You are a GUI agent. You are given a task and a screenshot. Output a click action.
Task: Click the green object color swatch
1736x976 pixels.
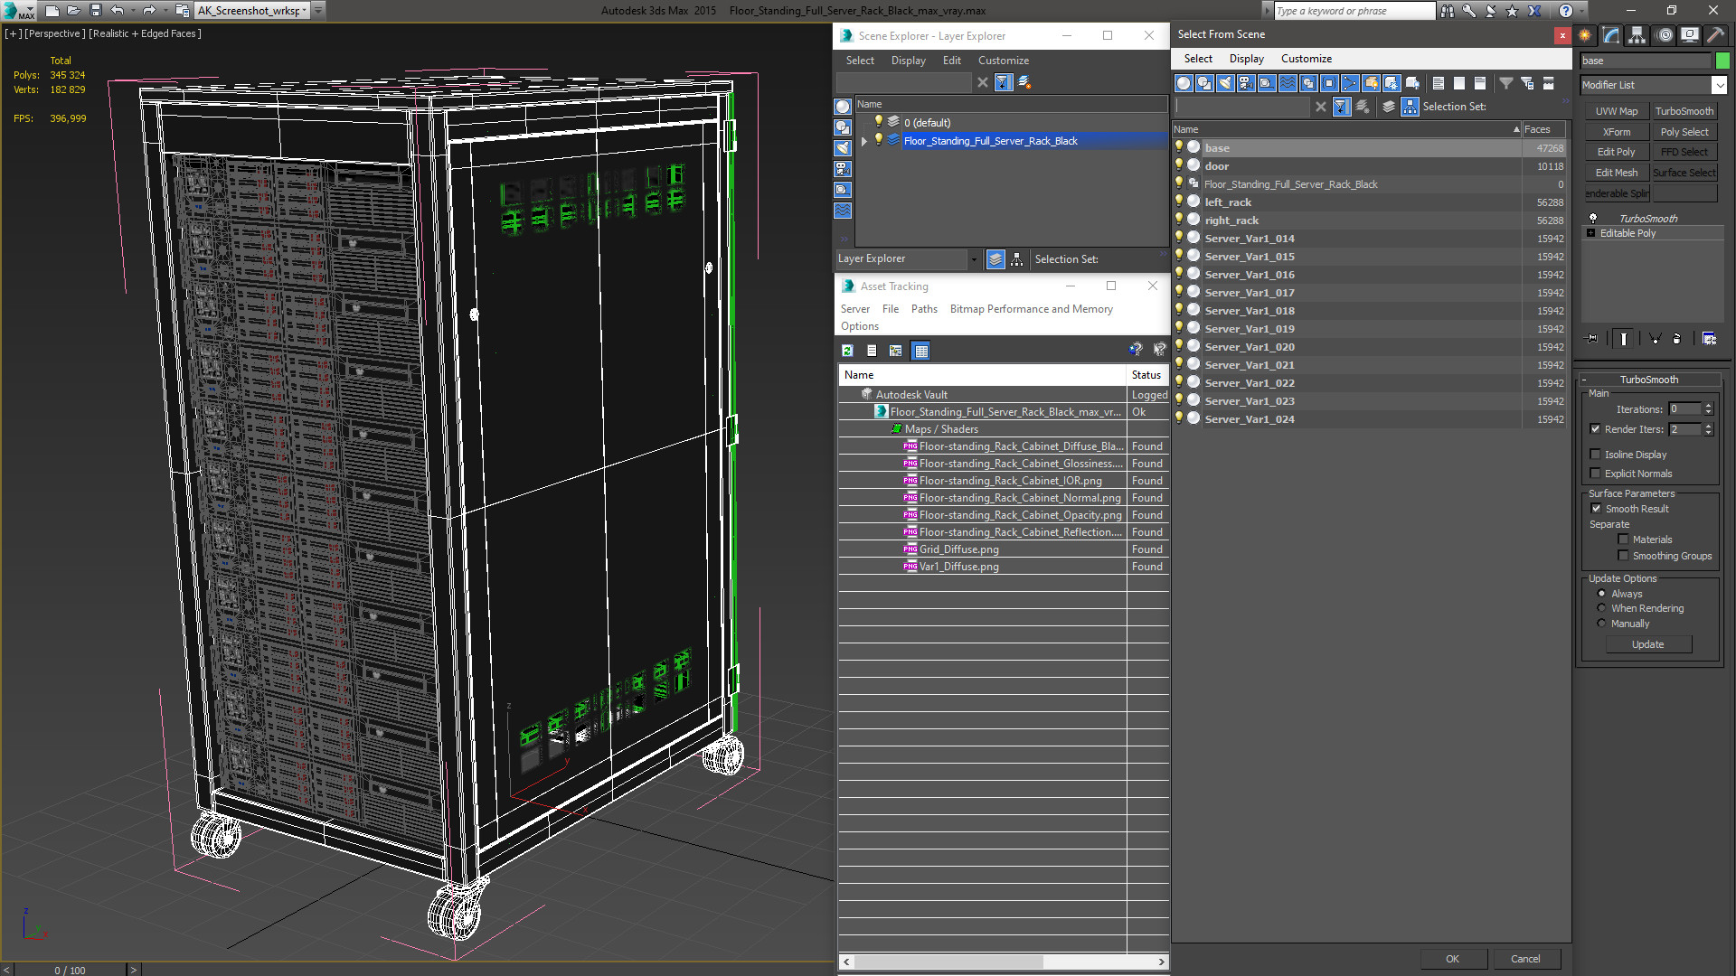[x=1722, y=61]
